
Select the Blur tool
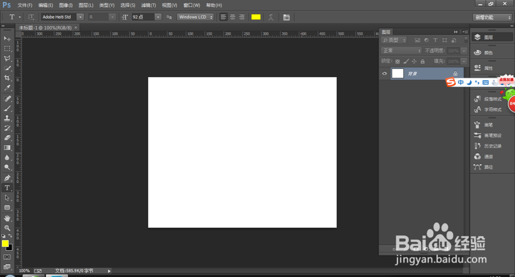(x=7, y=158)
